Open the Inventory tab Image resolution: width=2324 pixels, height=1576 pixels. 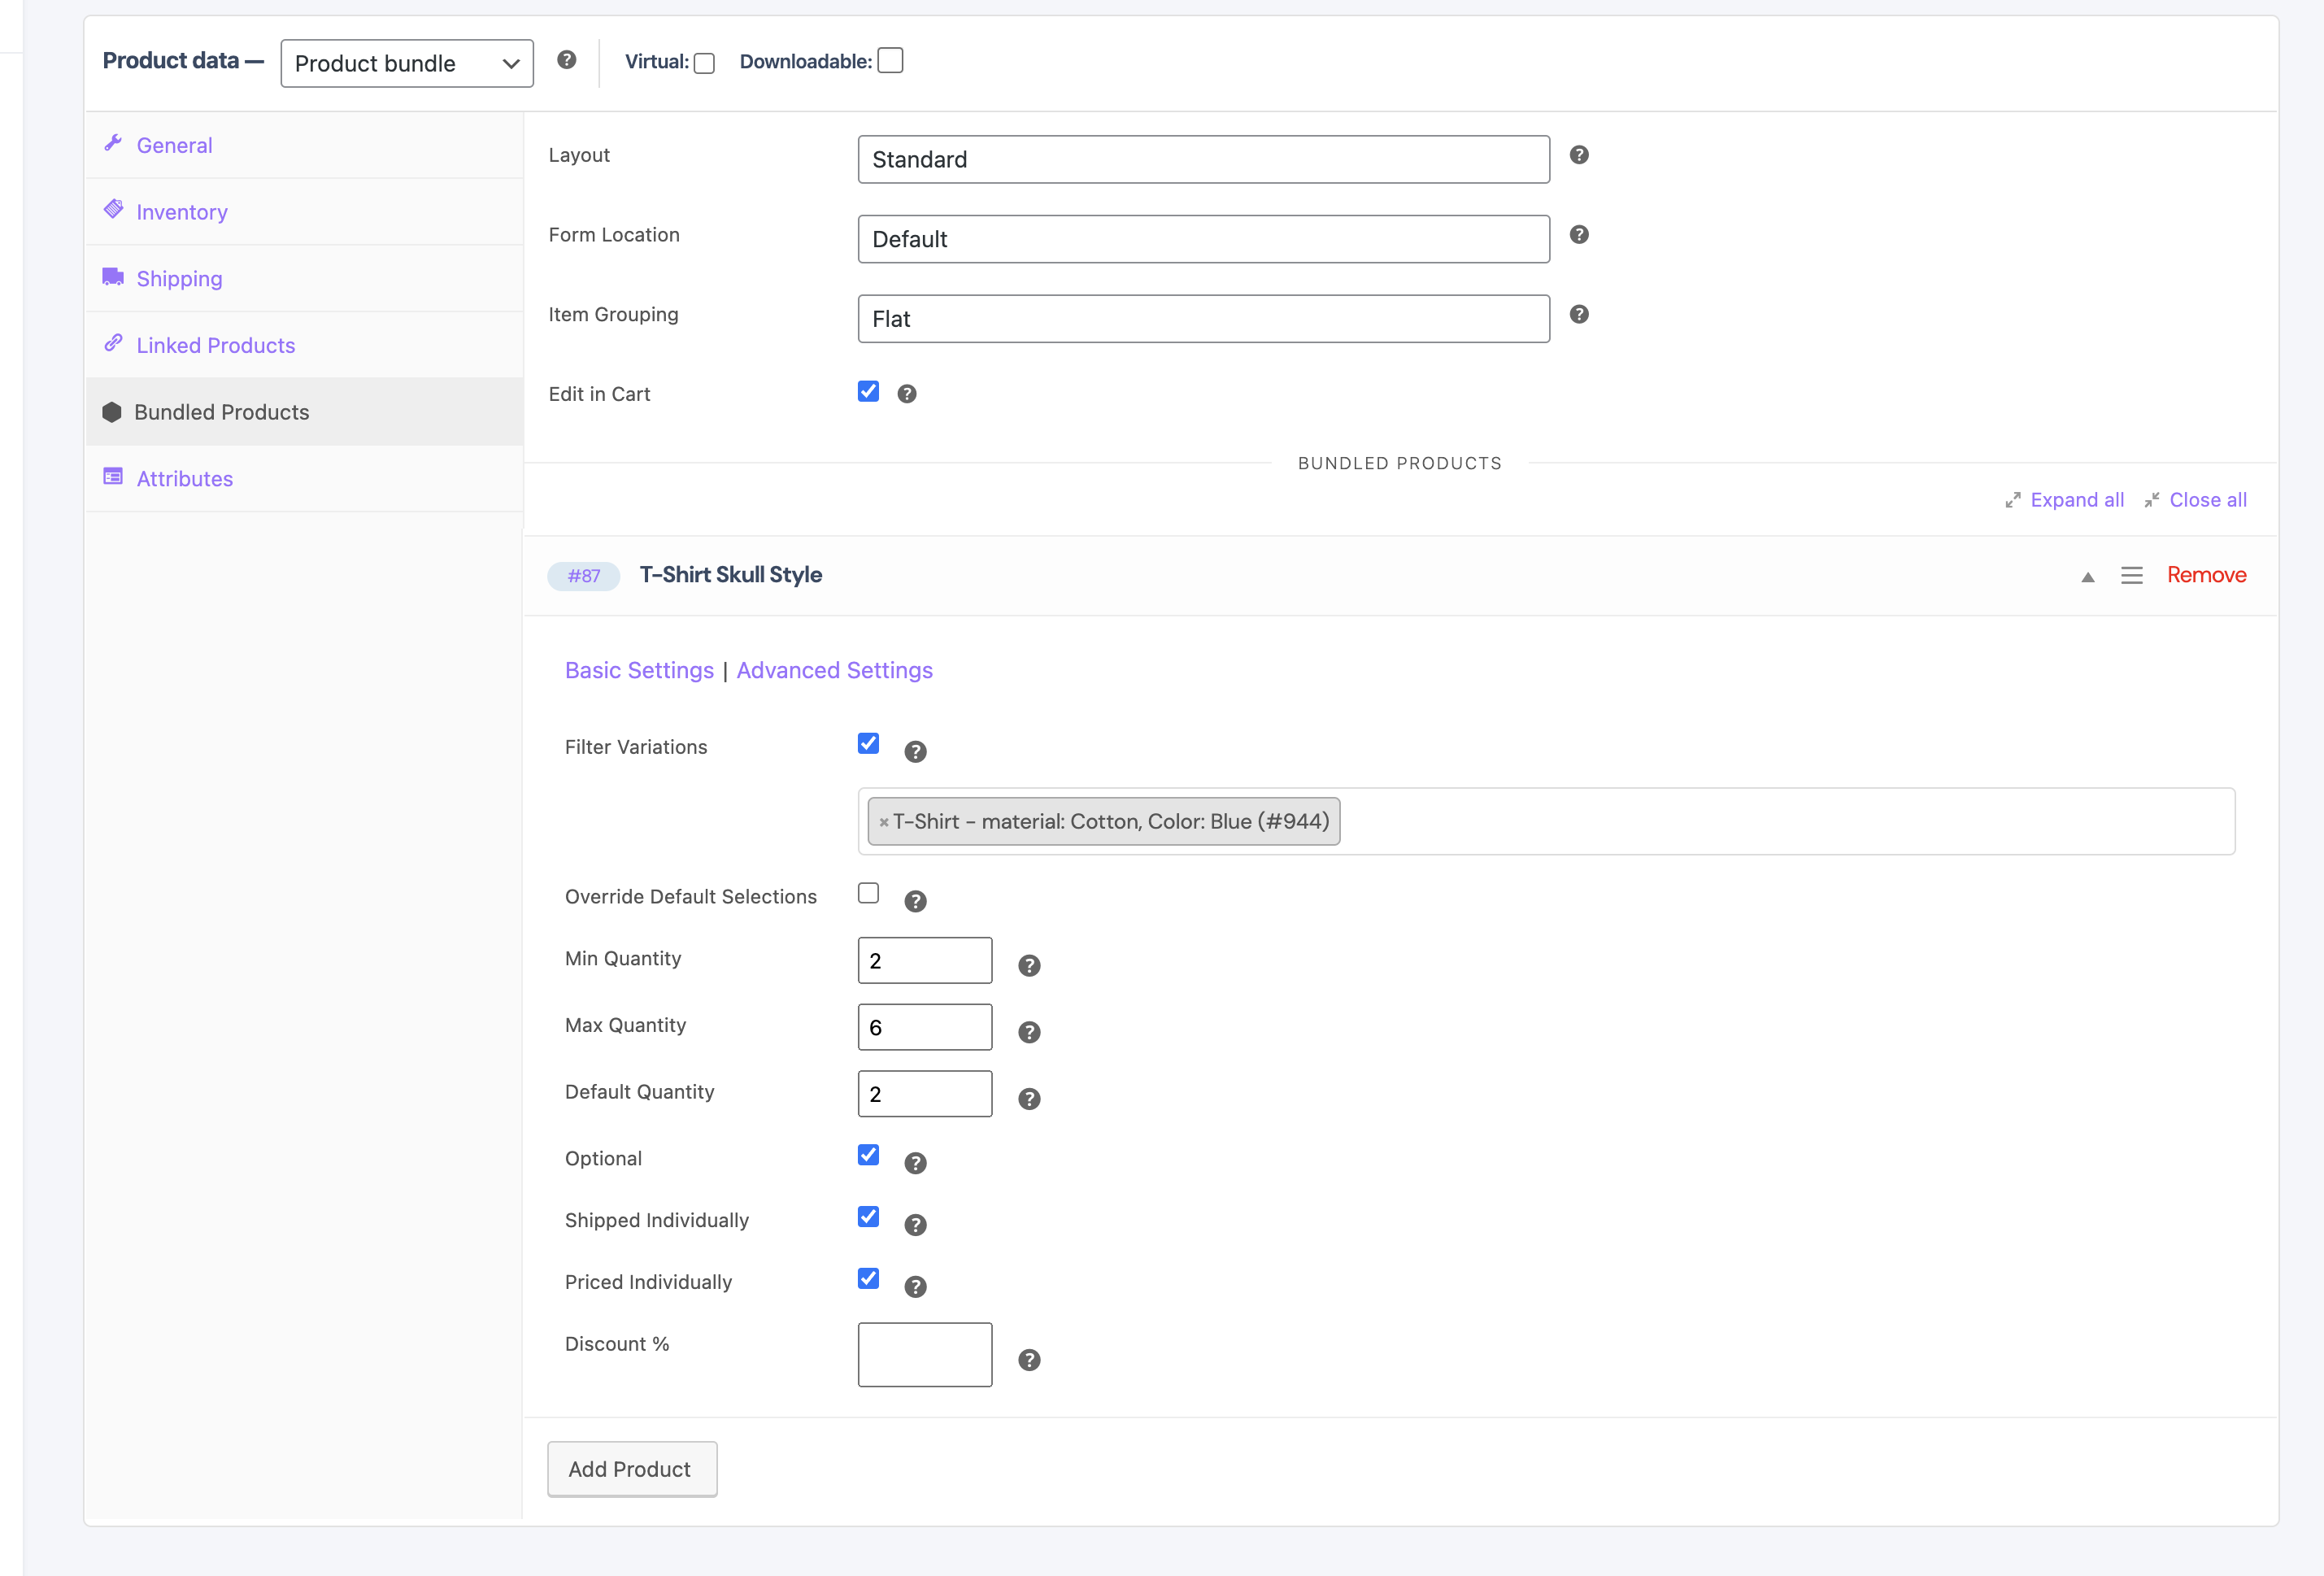(x=304, y=212)
